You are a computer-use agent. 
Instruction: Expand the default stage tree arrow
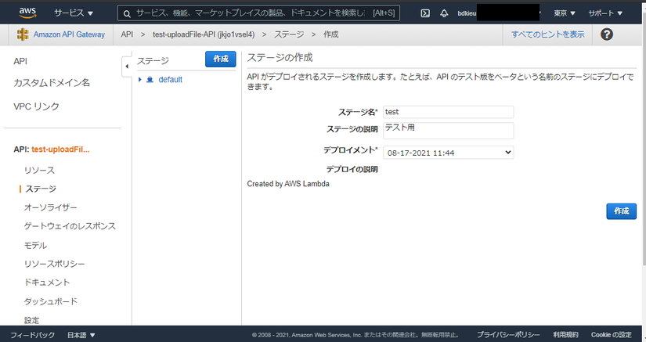pyautogui.click(x=140, y=79)
